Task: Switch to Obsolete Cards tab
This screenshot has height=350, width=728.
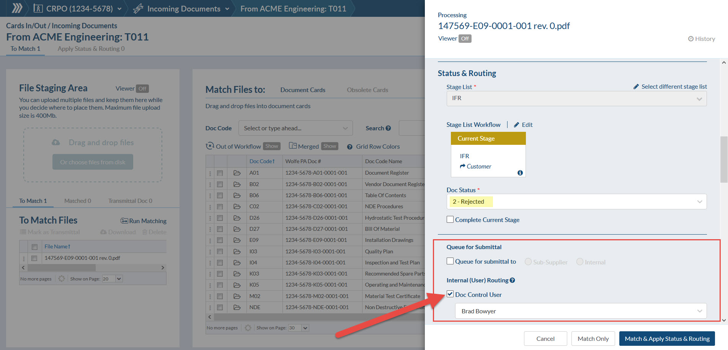Action: (367, 90)
